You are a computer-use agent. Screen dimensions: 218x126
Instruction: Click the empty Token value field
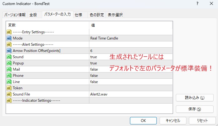[131, 88]
